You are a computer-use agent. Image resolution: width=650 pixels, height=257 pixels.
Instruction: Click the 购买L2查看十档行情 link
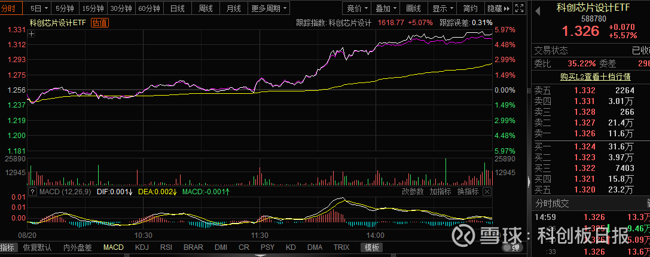click(x=595, y=77)
